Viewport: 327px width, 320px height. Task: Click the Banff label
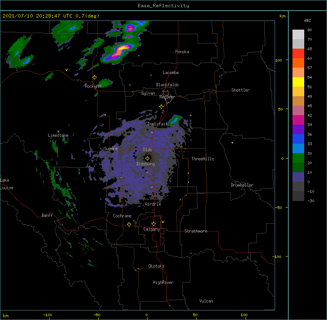point(47,215)
